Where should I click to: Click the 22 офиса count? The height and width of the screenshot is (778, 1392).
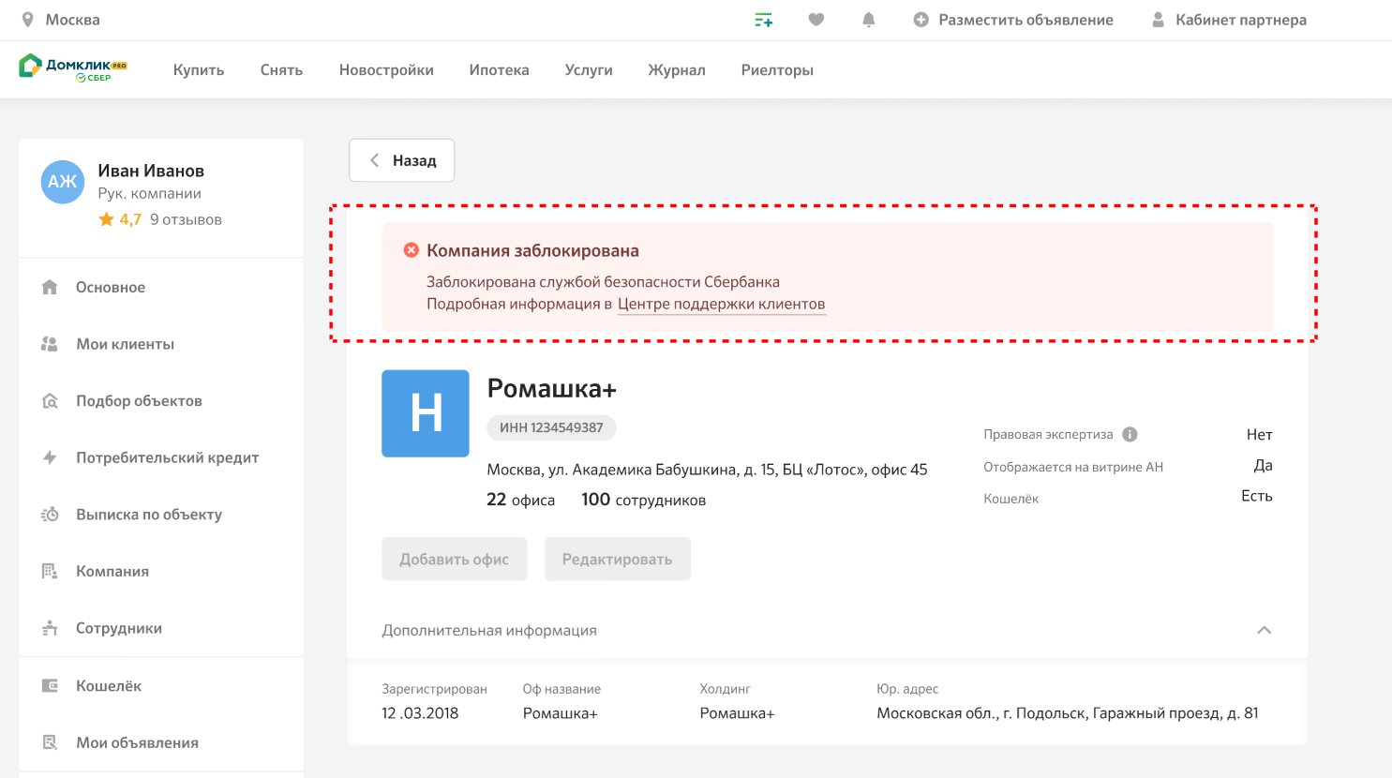pos(520,500)
